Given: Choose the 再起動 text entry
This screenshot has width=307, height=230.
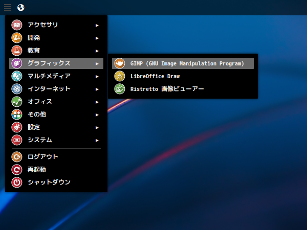Looking at the screenshot, I should coord(37,170).
